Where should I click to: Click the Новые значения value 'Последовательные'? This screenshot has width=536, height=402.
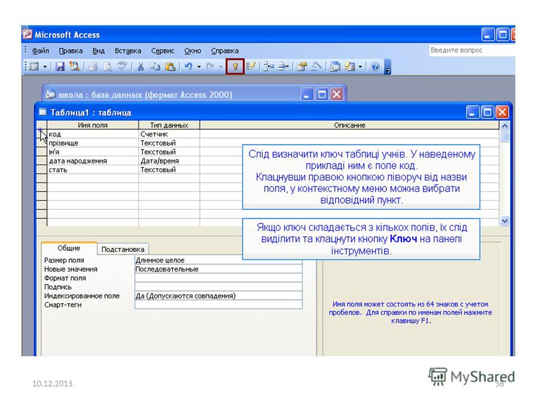pos(218,269)
